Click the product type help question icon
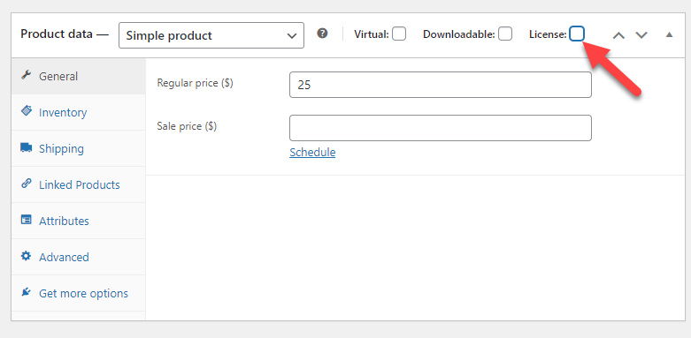The height and width of the screenshot is (338, 691). pyautogui.click(x=323, y=34)
